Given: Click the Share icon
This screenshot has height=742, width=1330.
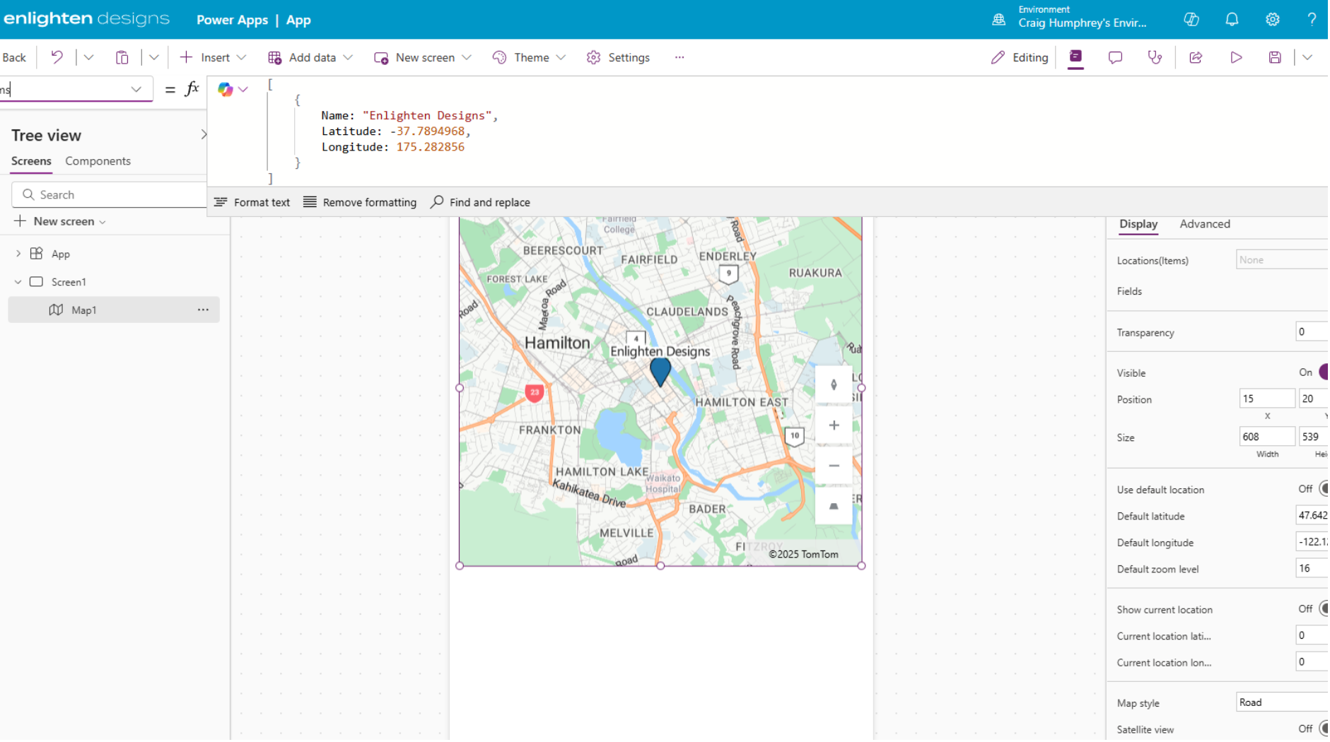Looking at the screenshot, I should click(1196, 57).
